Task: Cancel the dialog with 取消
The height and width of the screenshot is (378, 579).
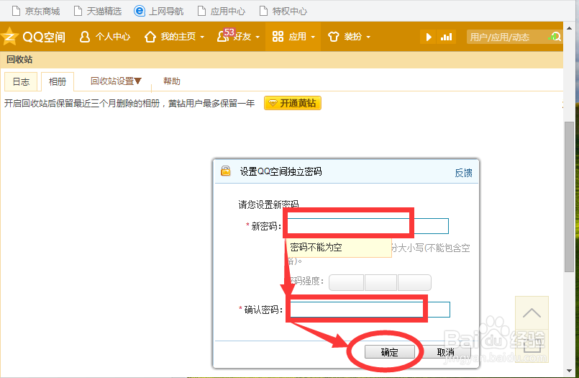Action: pyautogui.click(x=446, y=352)
